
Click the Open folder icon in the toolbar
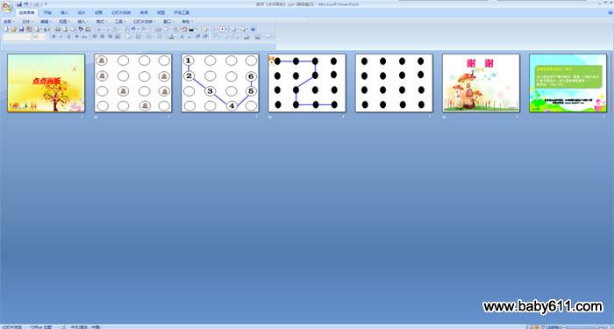[13, 29]
